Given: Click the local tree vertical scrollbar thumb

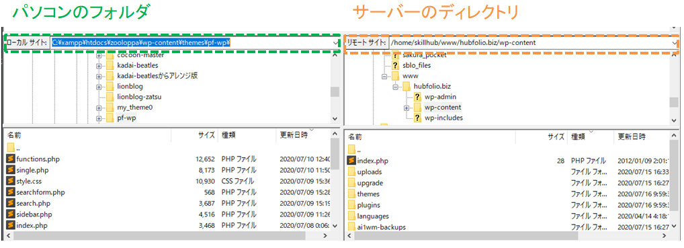Looking at the screenshot, I should tap(335, 91).
